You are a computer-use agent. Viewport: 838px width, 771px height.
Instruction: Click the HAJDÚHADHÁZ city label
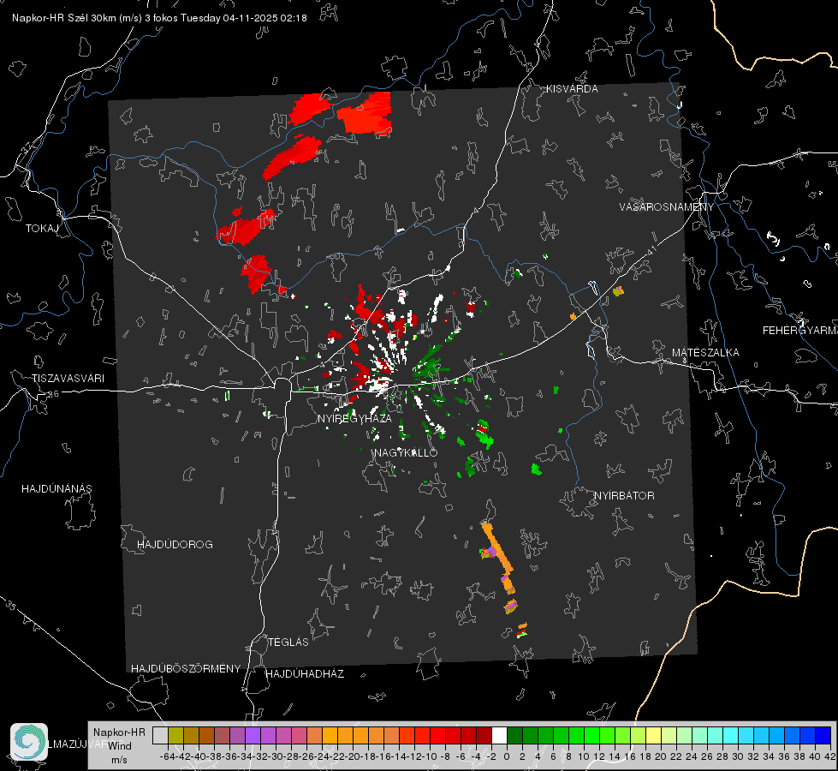coord(305,674)
